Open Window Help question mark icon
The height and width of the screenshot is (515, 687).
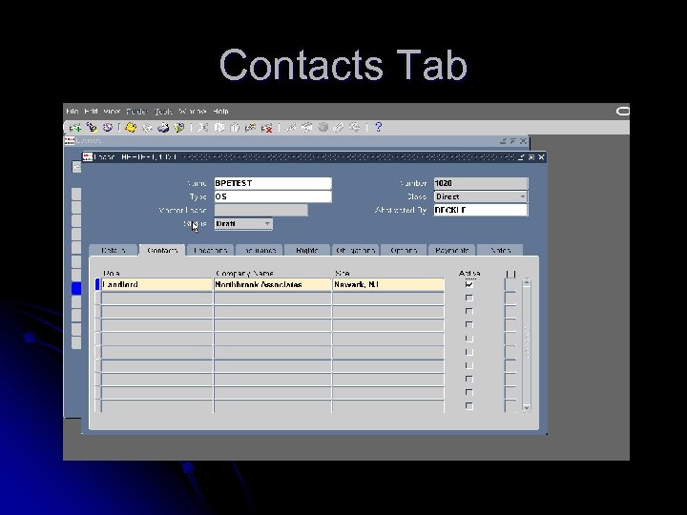[379, 128]
